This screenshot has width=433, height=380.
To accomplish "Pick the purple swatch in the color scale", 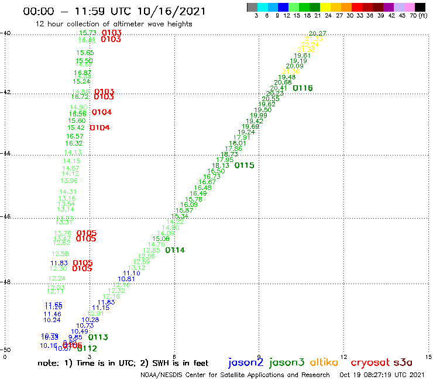I will pyautogui.click(x=388, y=7).
